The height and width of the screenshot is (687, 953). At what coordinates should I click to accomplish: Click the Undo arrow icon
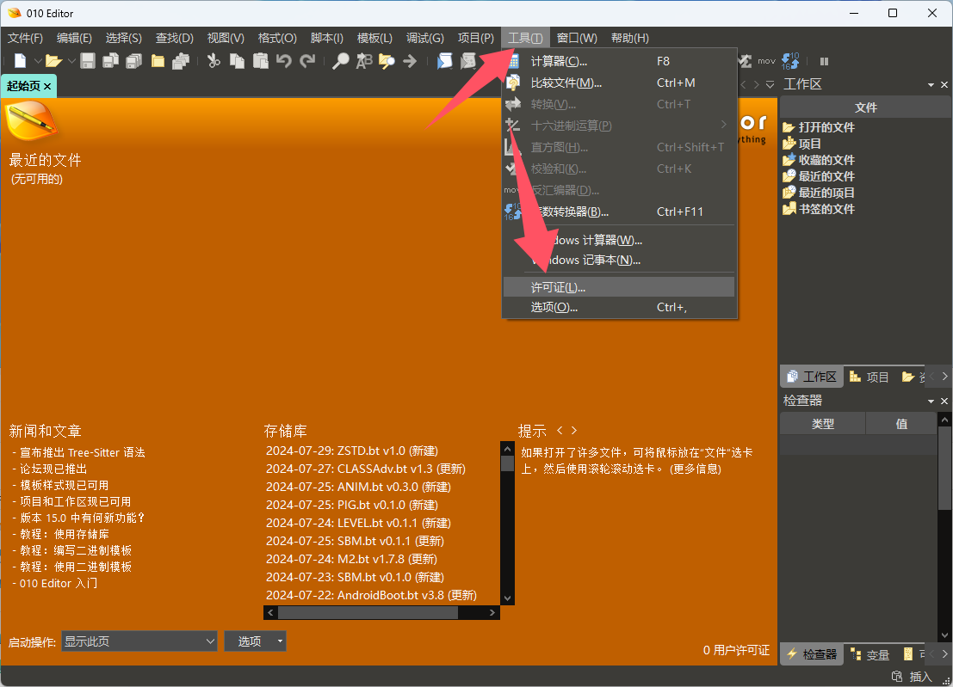click(284, 61)
